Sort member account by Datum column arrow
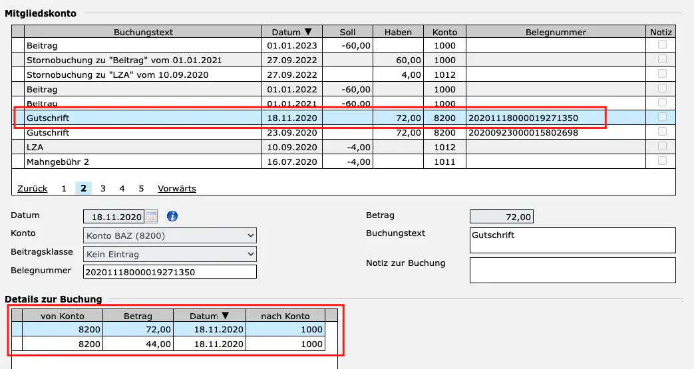 pyautogui.click(x=309, y=32)
